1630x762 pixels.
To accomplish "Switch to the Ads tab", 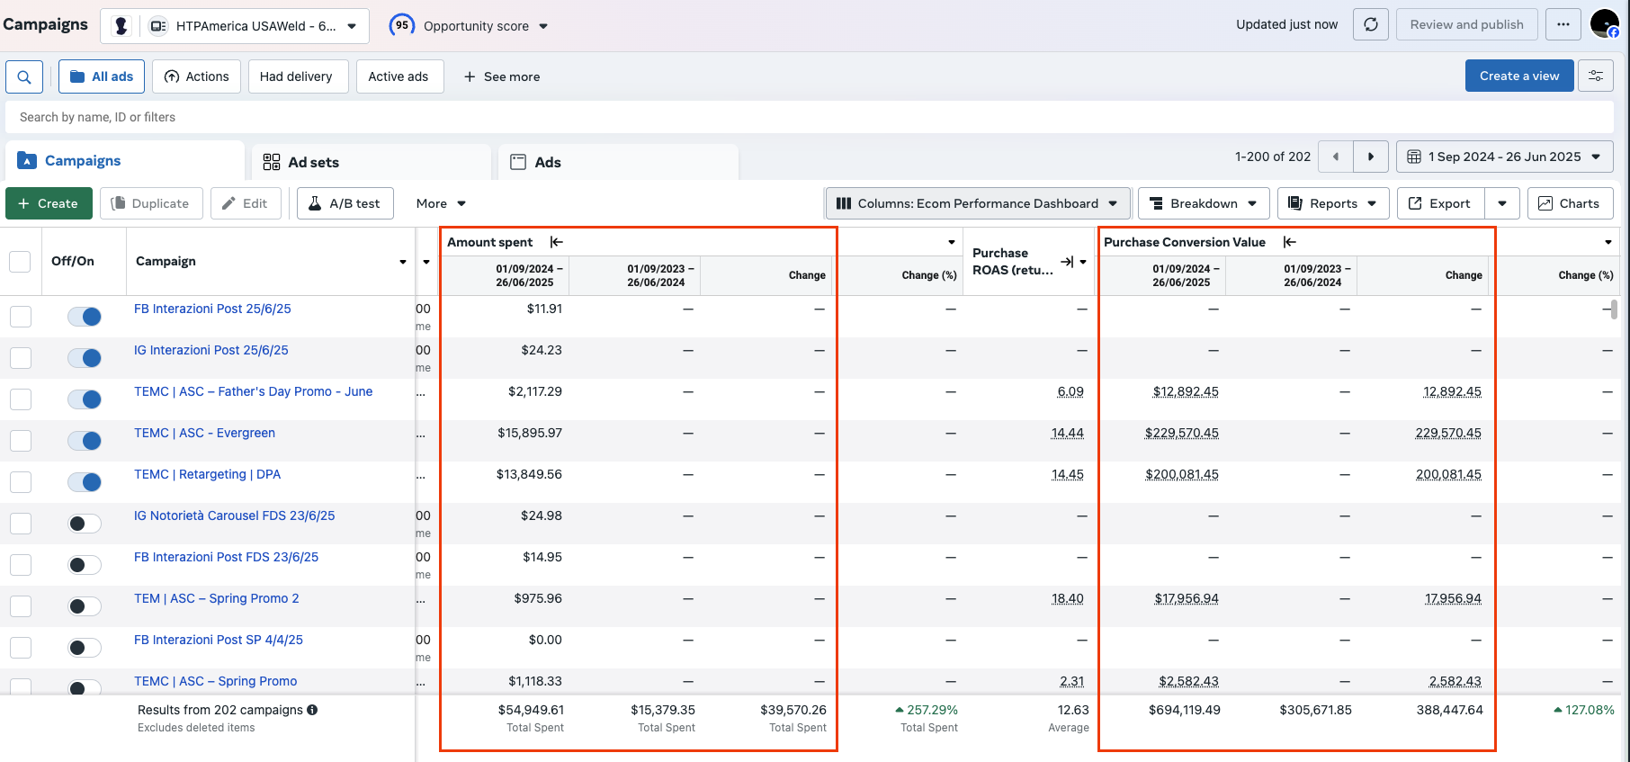I will [547, 162].
